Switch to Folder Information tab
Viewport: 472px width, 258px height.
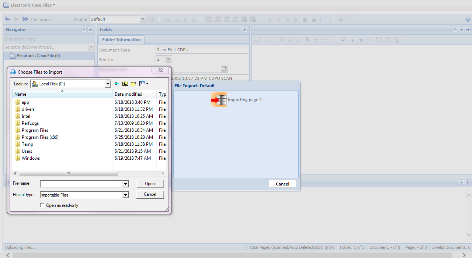pos(121,40)
